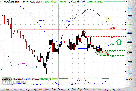Select the SINGAPORE TELE. title text
Viewport: 136px width, 91px height.
pos(12,2)
